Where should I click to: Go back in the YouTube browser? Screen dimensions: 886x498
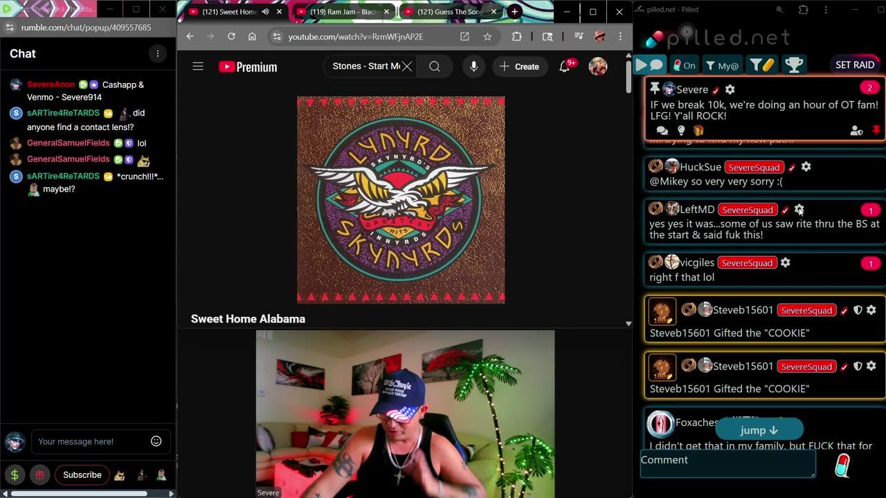click(x=190, y=37)
